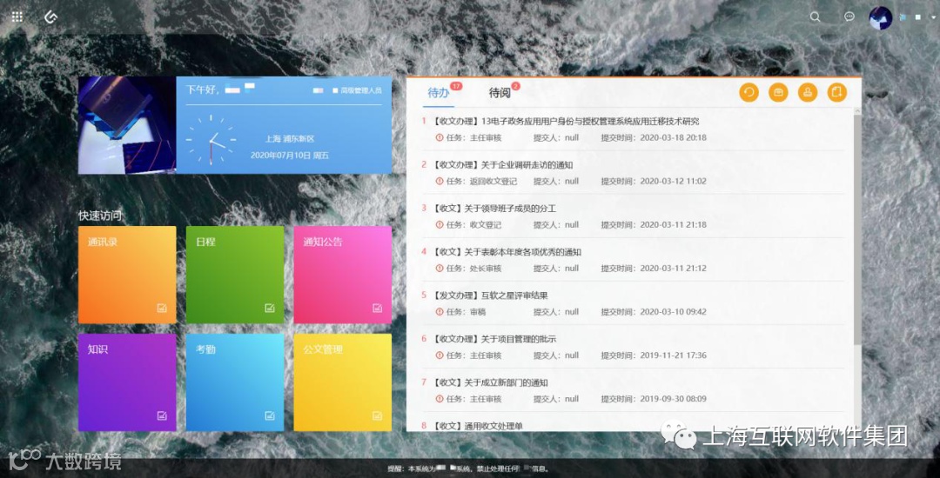
Task: Click the 快速访问 heading
Action: [x=100, y=216]
